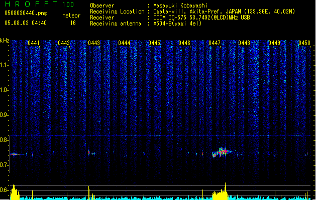Click the Observer field label
316x200 pixels.
point(102,5)
